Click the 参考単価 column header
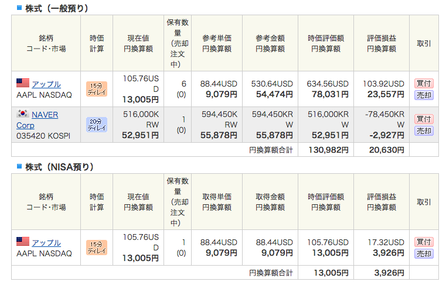The image size is (446, 292). [217, 43]
